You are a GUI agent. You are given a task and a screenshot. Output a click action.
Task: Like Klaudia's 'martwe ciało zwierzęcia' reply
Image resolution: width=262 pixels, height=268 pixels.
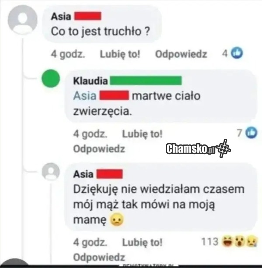[x=142, y=134]
